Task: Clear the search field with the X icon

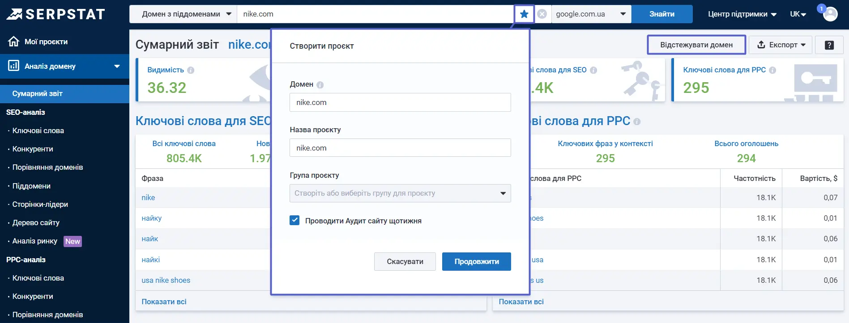Action: (x=542, y=14)
